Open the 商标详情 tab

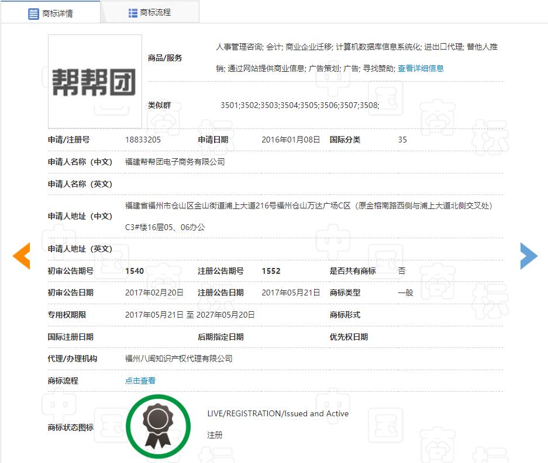coord(50,13)
